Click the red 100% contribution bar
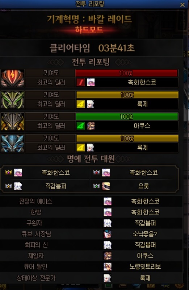This screenshot has width=189, height=290. click(x=126, y=73)
